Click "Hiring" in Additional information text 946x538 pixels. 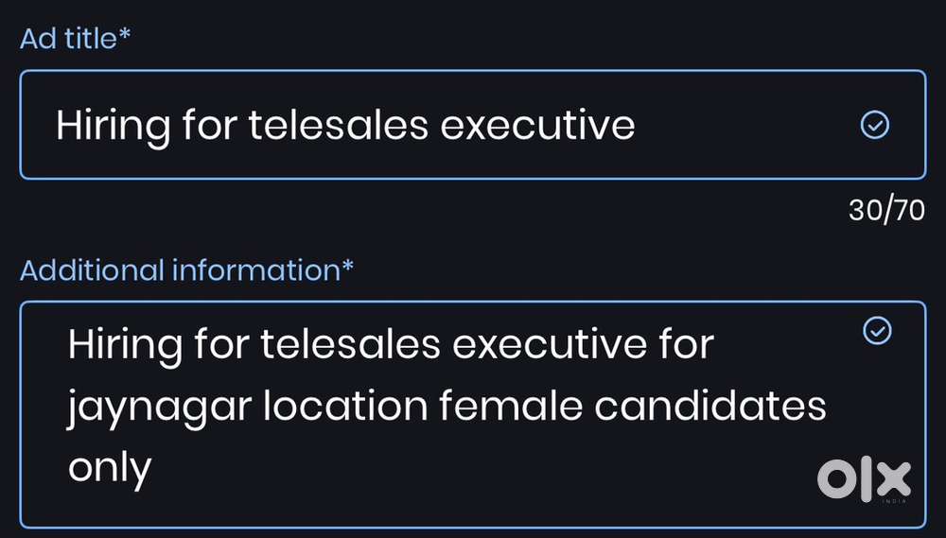(125, 345)
